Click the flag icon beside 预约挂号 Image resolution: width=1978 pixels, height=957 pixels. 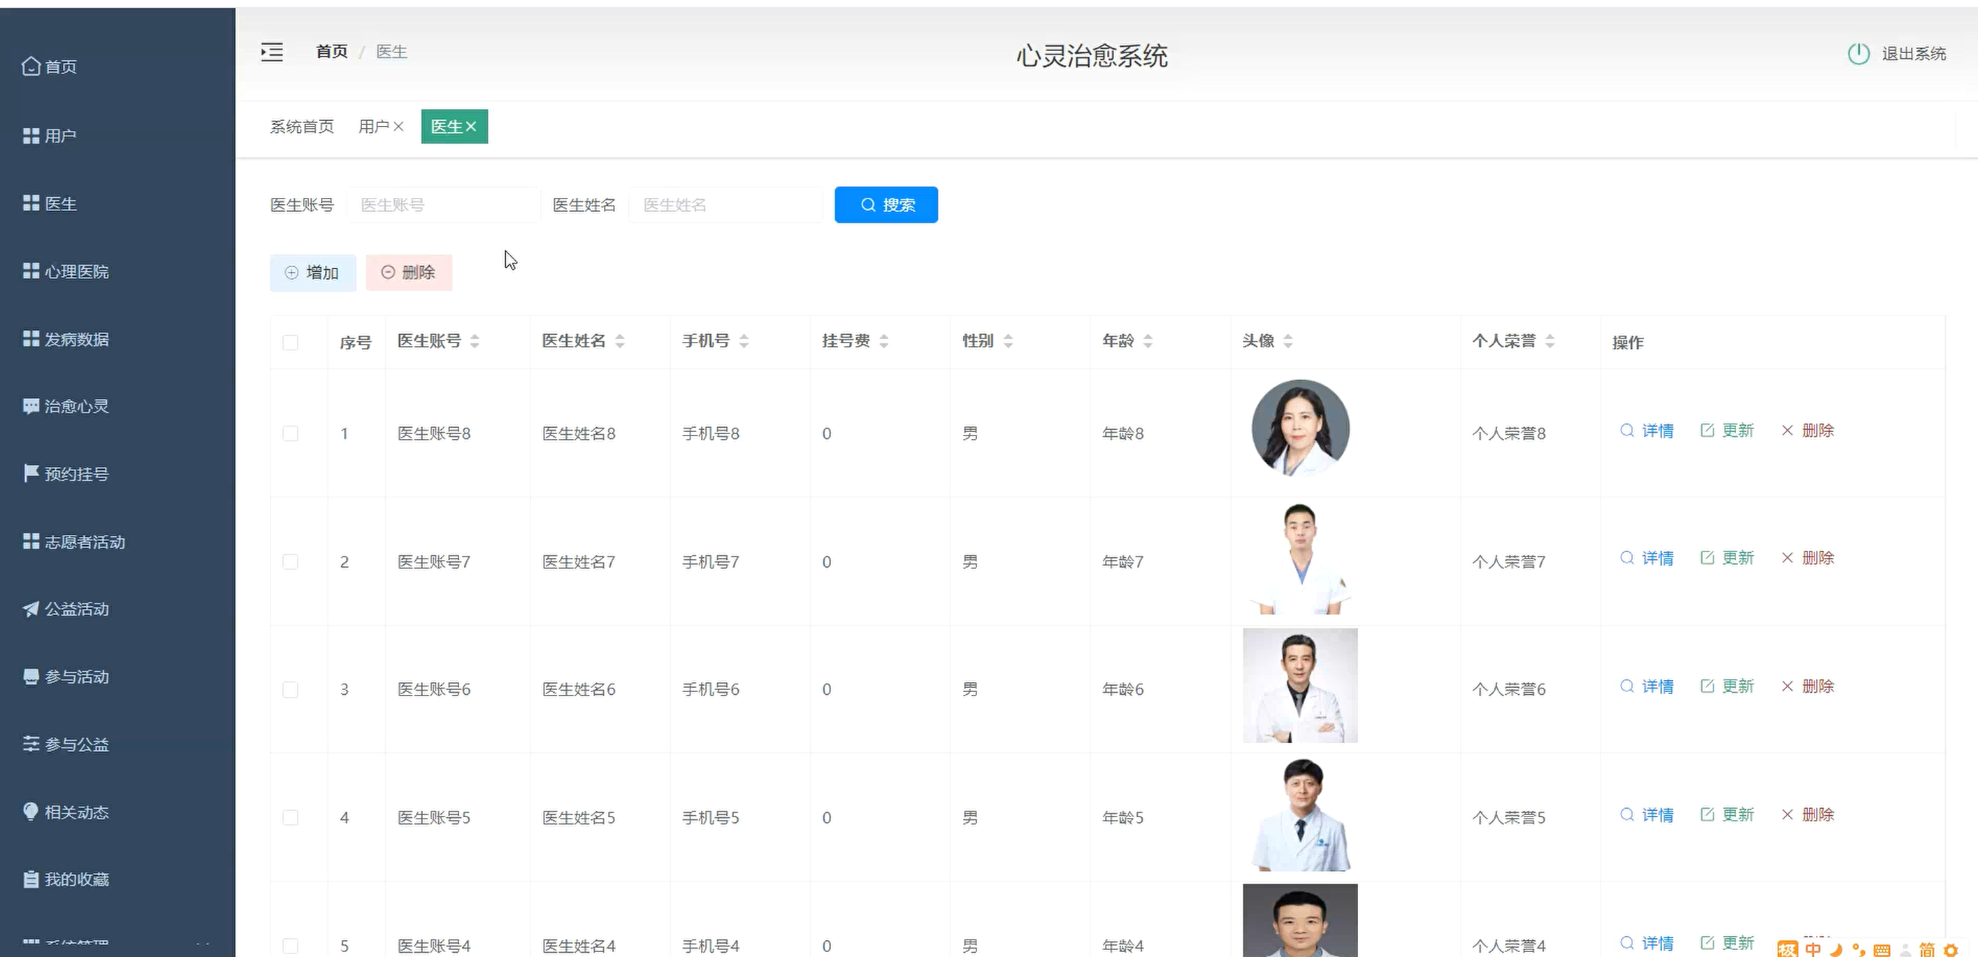coord(31,473)
